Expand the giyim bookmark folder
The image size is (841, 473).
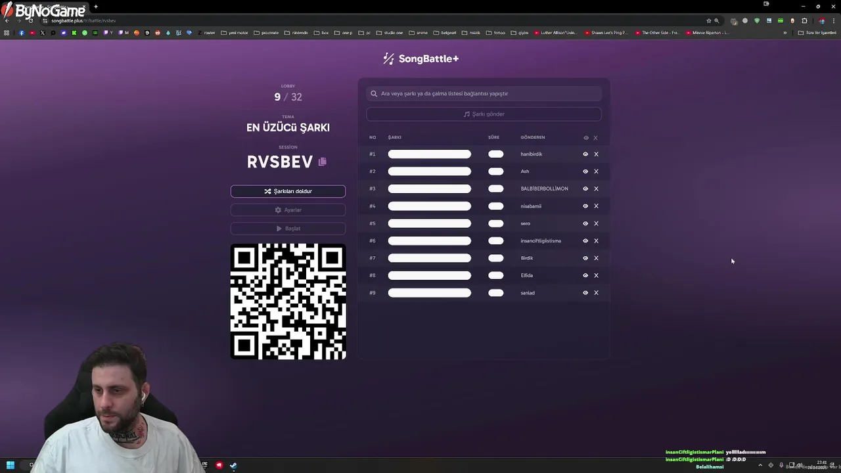pos(519,33)
